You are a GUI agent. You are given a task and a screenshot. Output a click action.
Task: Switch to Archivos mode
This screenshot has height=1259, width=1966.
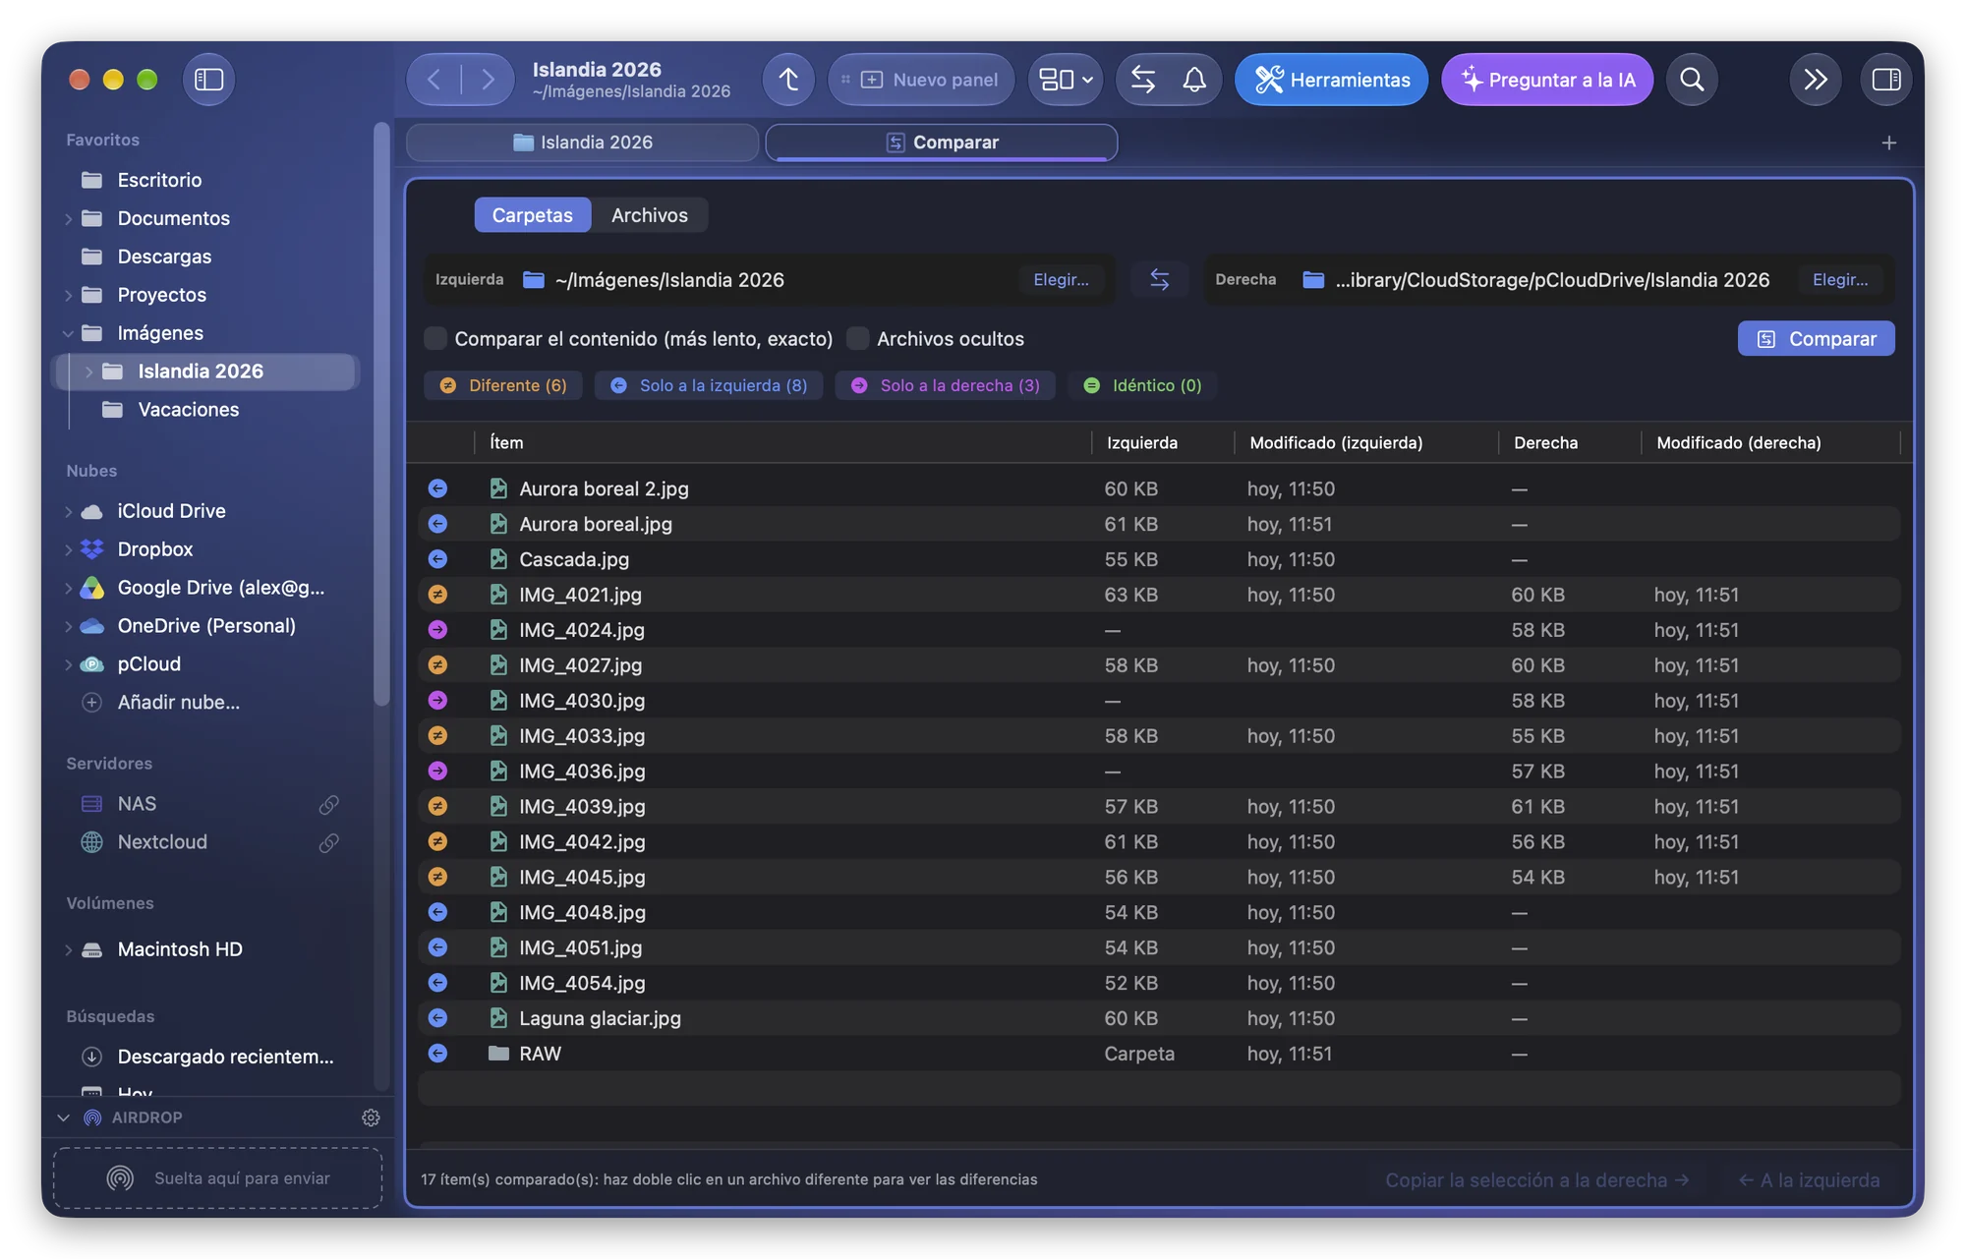point(650,215)
